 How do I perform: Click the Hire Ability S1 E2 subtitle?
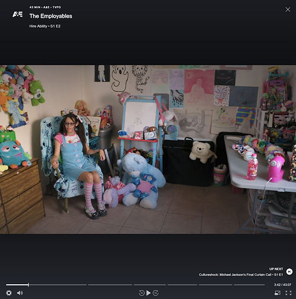click(45, 26)
